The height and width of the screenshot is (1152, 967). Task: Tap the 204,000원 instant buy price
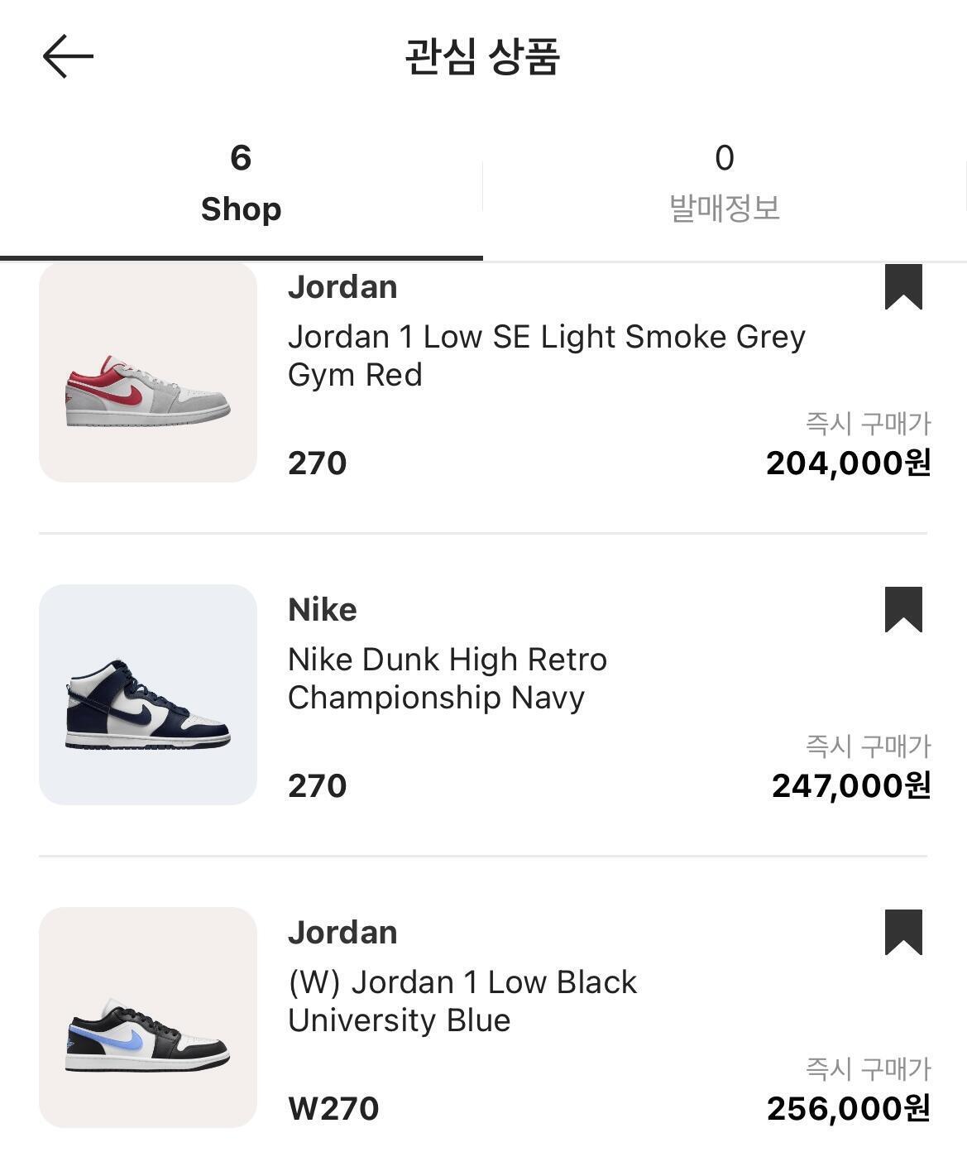tap(848, 463)
